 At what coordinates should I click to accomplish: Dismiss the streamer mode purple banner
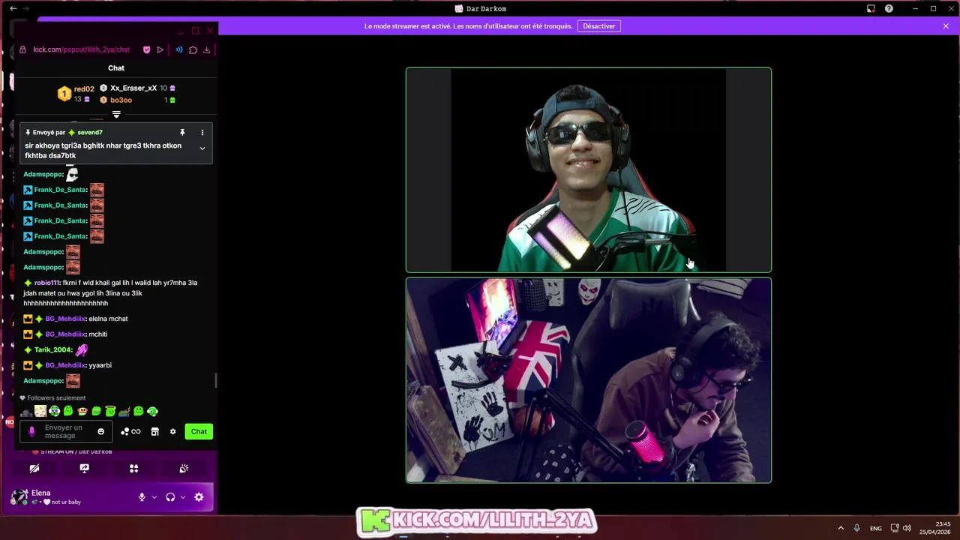[946, 26]
